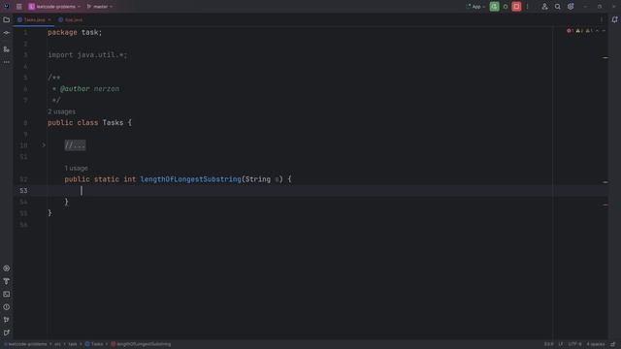The height and width of the screenshot is (349, 621).
Task: Click the top stripe mark on error scrollbar
Action: (605, 58)
